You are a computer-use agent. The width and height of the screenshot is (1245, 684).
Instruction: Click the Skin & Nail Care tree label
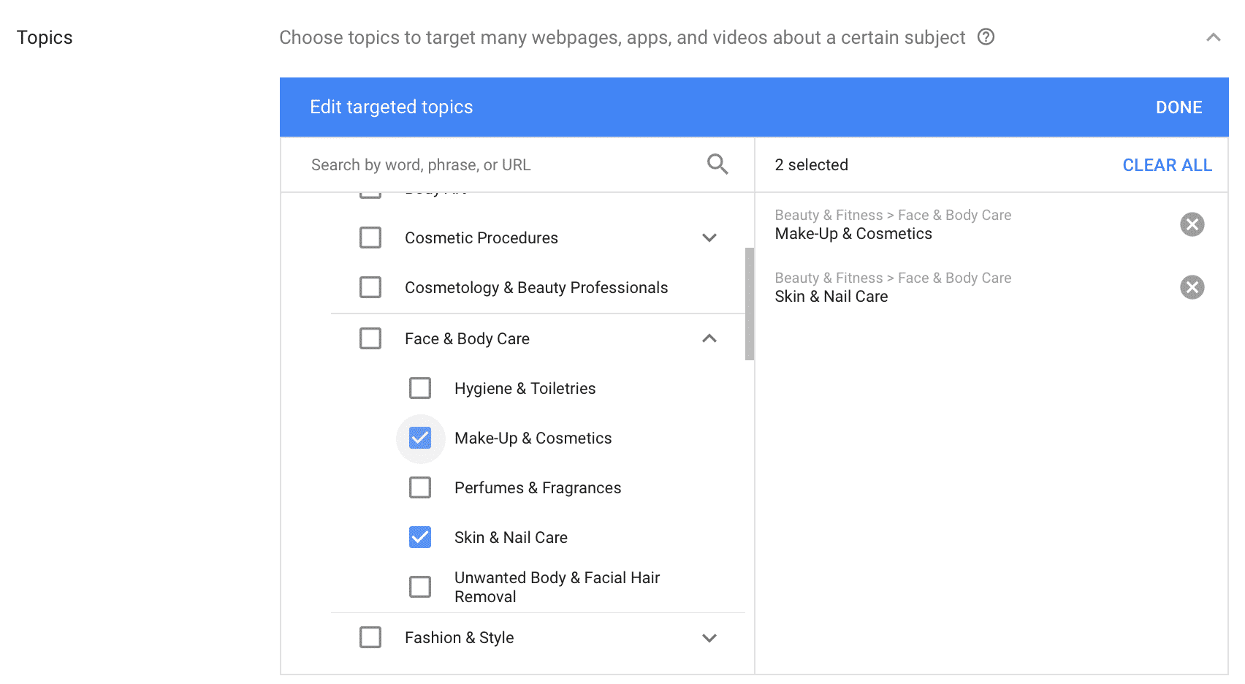click(x=511, y=538)
